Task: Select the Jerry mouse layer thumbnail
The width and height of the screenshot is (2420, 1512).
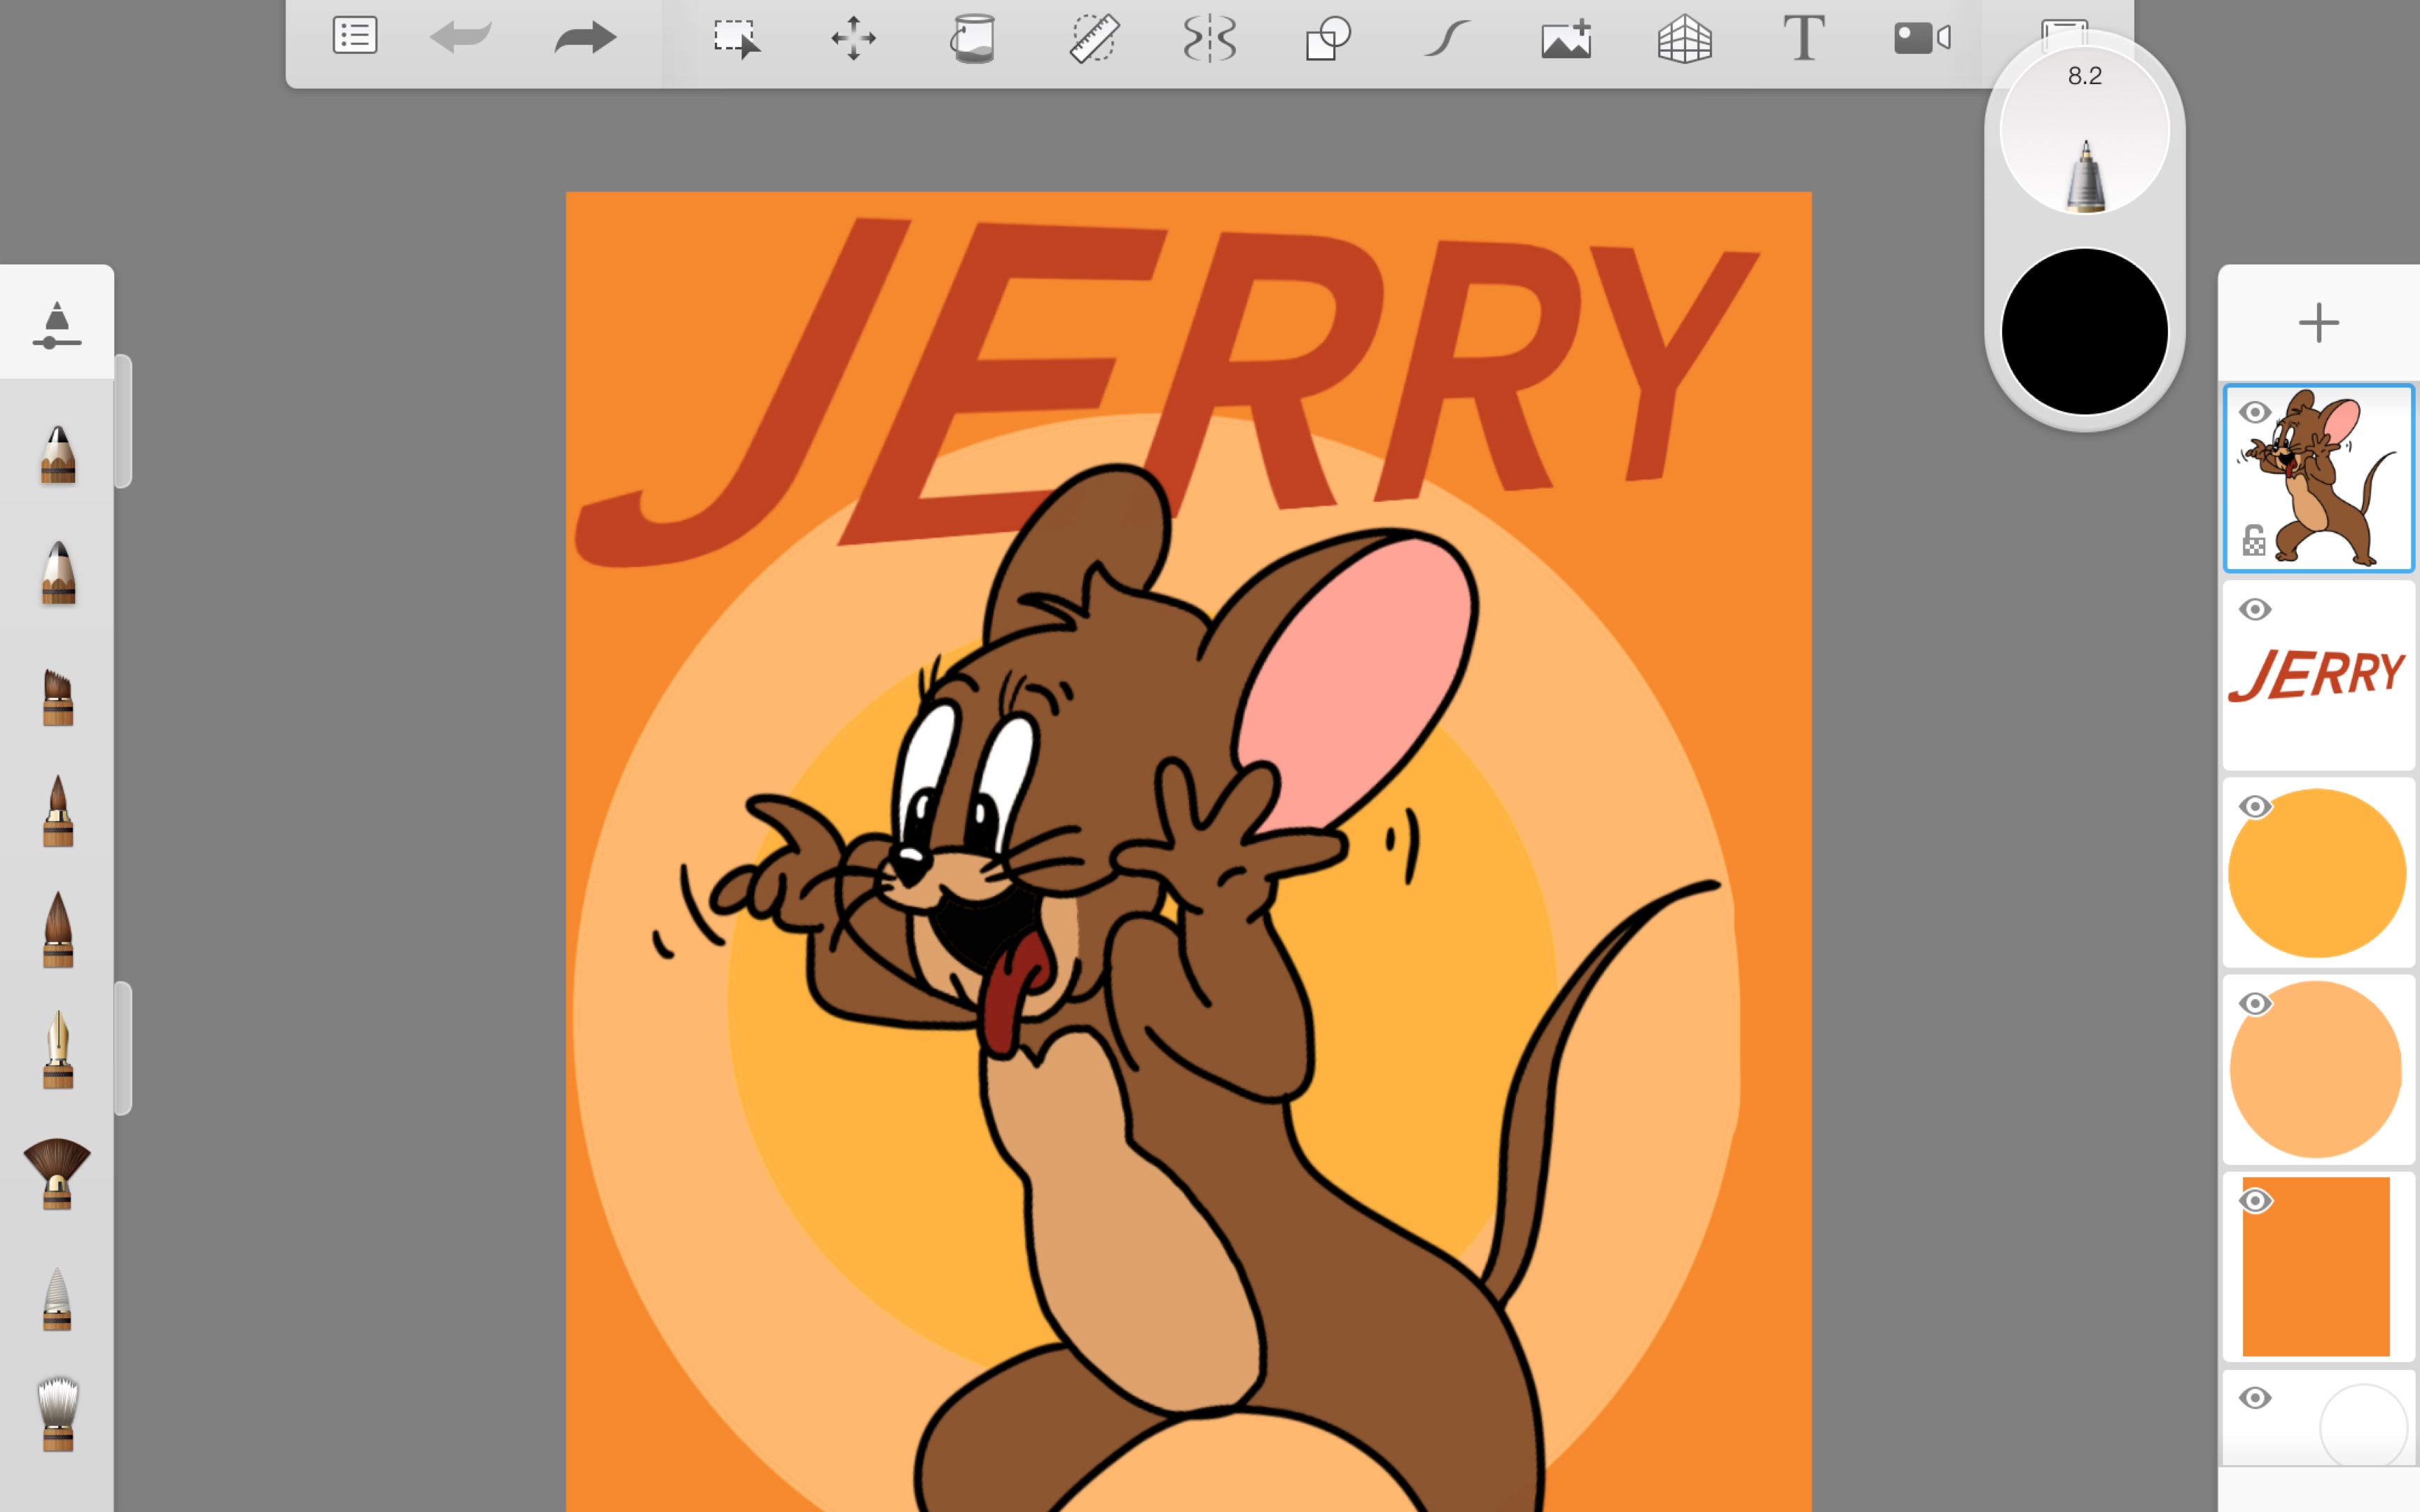Action: point(2318,478)
